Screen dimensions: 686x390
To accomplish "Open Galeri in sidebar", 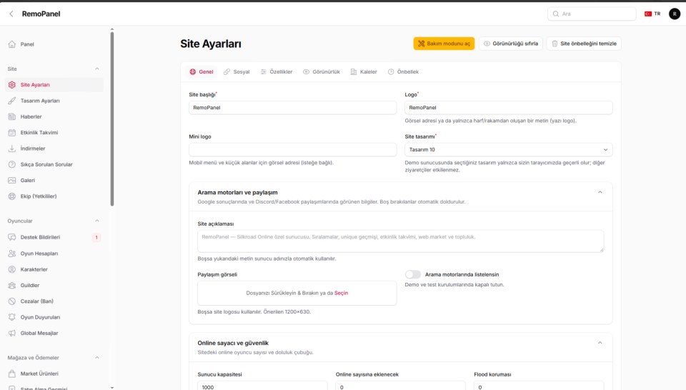I will click(54, 180).
